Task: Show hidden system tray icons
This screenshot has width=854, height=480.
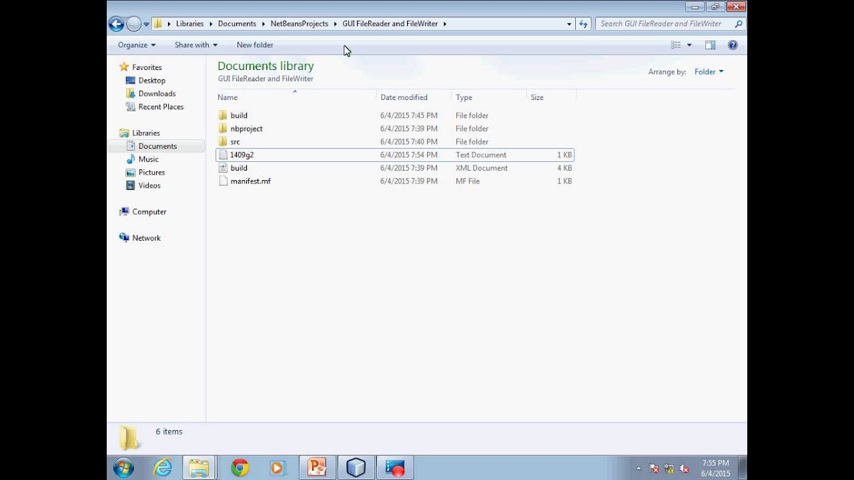Action: tap(638, 469)
